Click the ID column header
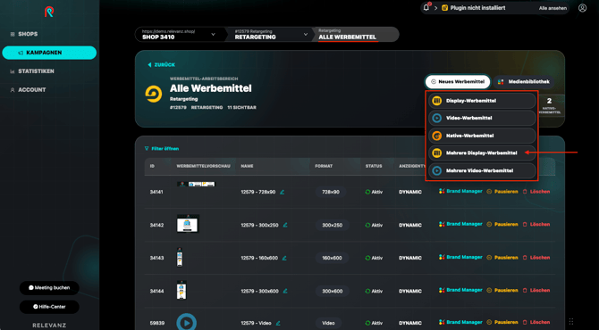 152,166
